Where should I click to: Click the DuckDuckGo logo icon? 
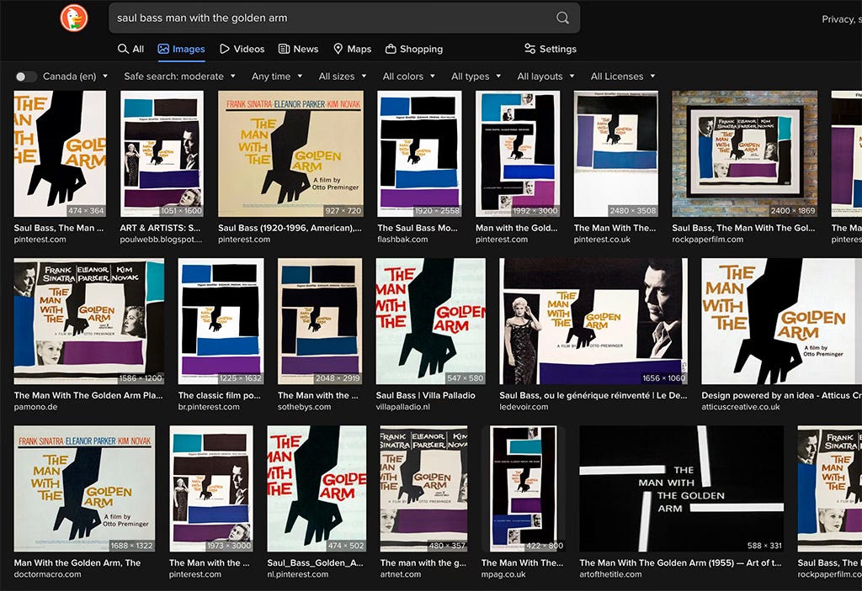coord(74,18)
